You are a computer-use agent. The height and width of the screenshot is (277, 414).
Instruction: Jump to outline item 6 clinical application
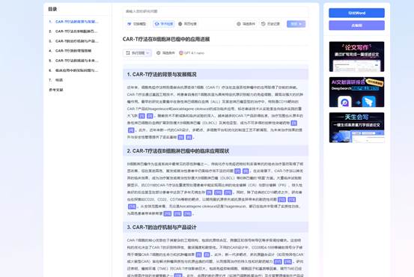(x=73, y=70)
